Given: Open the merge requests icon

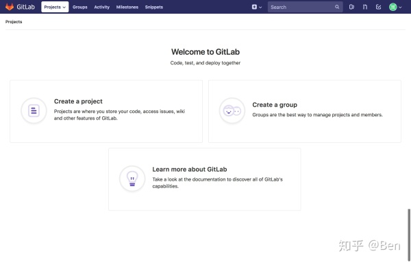Looking at the screenshot, I should tap(365, 7).
